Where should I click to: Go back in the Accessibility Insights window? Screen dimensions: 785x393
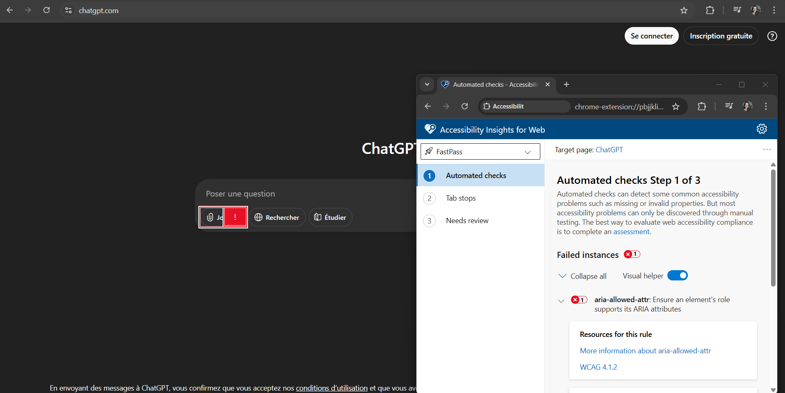428,106
